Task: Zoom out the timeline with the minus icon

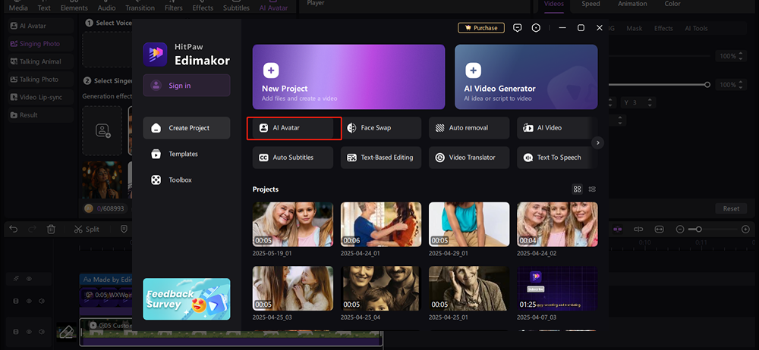Action: 680,229
